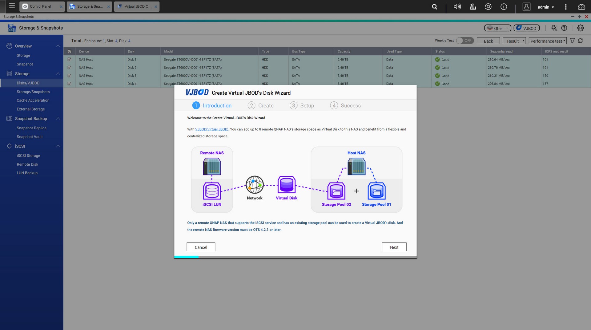Collapse the Snapshot Backup sidebar section
Image resolution: width=591 pixels, height=330 pixels.
pyautogui.click(x=58, y=118)
